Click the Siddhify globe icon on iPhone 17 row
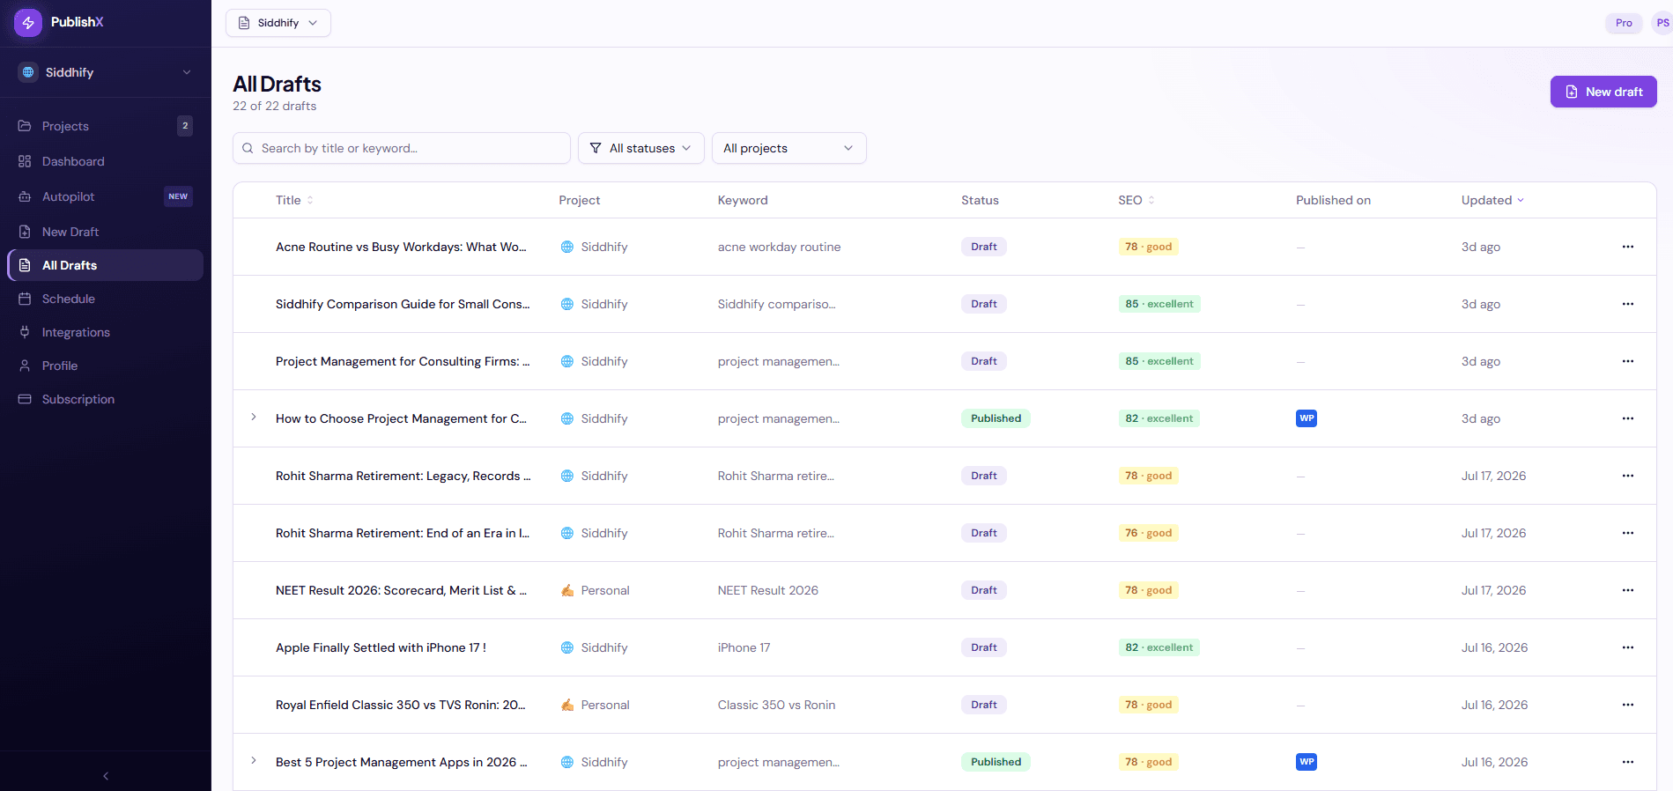Image resolution: width=1673 pixels, height=791 pixels. (567, 647)
